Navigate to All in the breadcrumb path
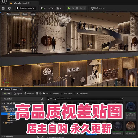 [47, 94]
